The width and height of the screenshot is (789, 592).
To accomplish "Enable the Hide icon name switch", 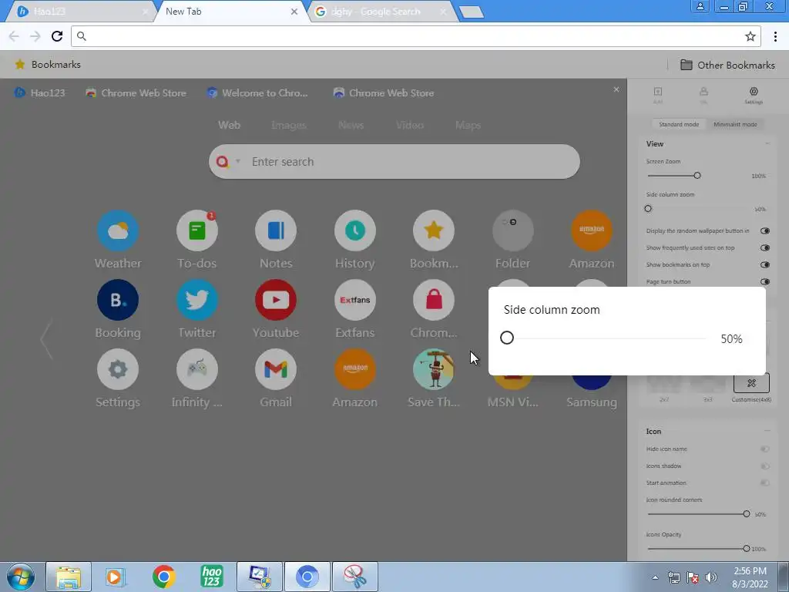I will coord(765,449).
